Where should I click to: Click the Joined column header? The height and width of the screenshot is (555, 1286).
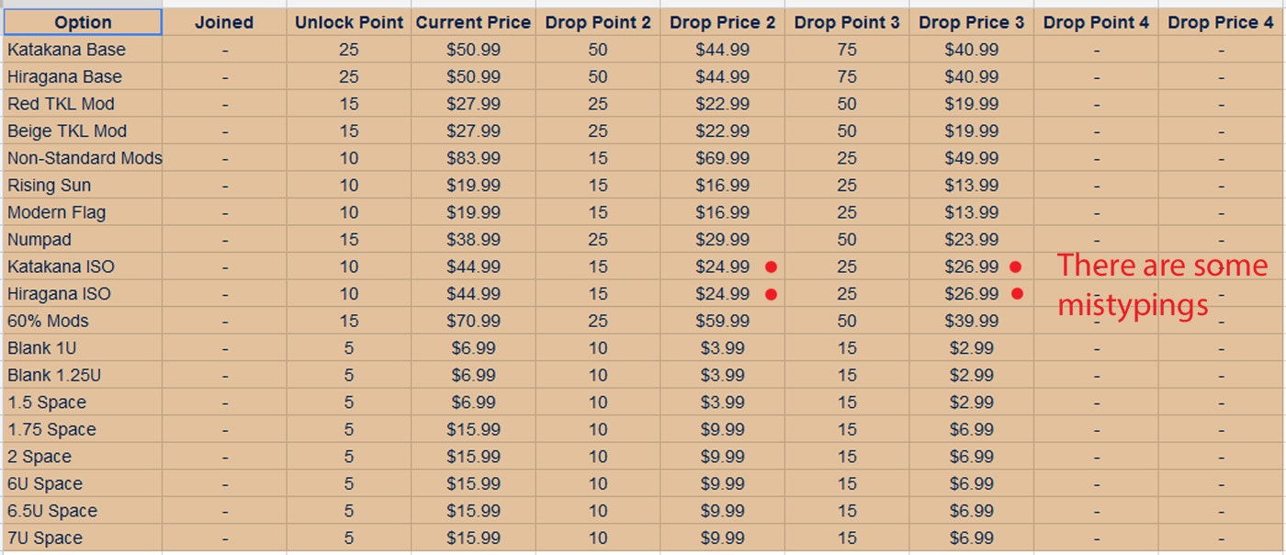click(x=224, y=23)
